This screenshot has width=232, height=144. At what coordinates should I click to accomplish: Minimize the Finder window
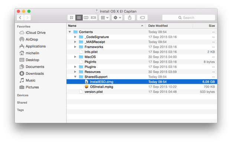click(x=24, y=11)
